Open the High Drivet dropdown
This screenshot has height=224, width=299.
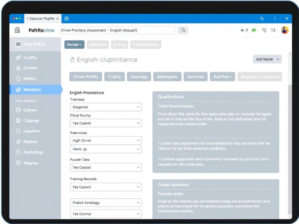pos(106,140)
